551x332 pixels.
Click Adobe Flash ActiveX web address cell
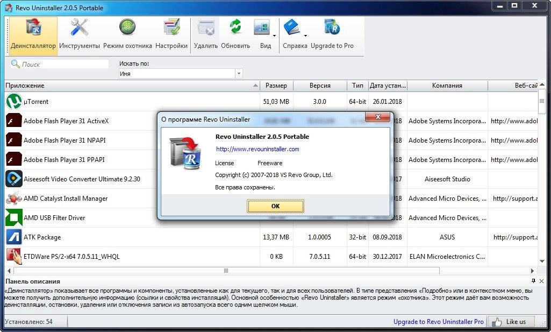click(514, 121)
